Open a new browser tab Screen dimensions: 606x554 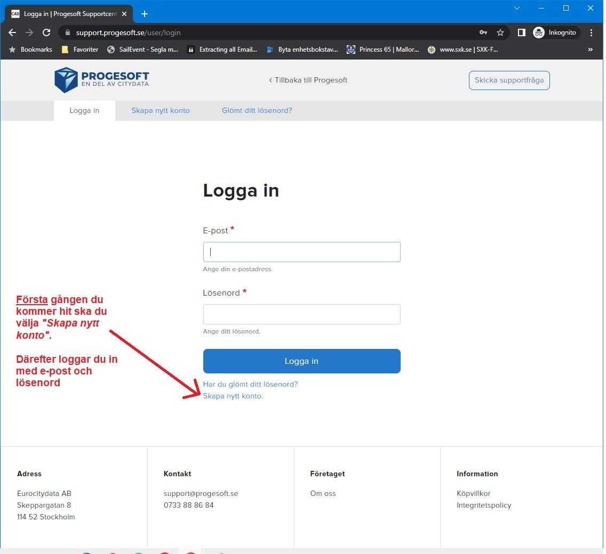[x=145, y=14]
